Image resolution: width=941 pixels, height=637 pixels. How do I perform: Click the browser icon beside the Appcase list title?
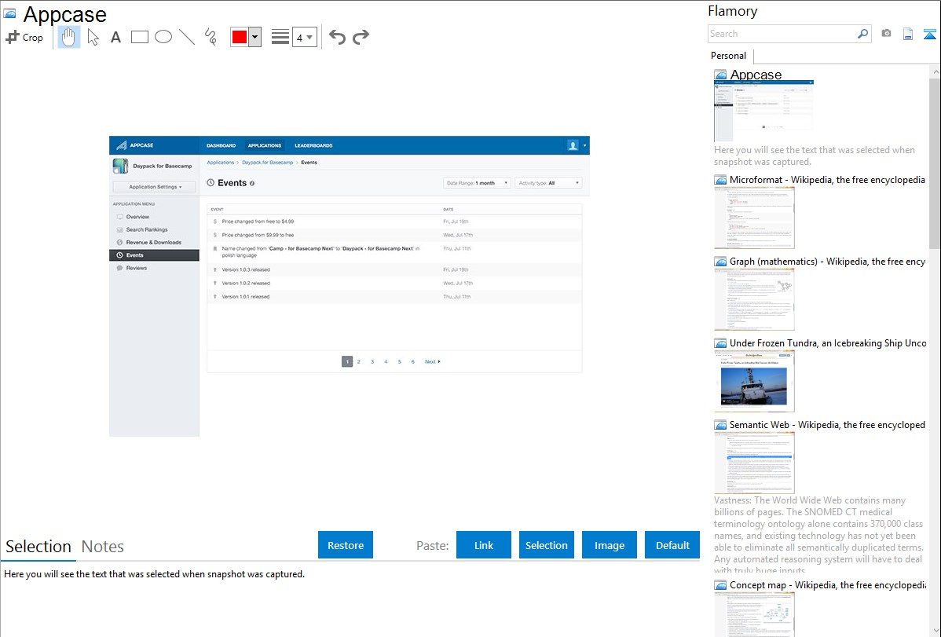[720, 75]
